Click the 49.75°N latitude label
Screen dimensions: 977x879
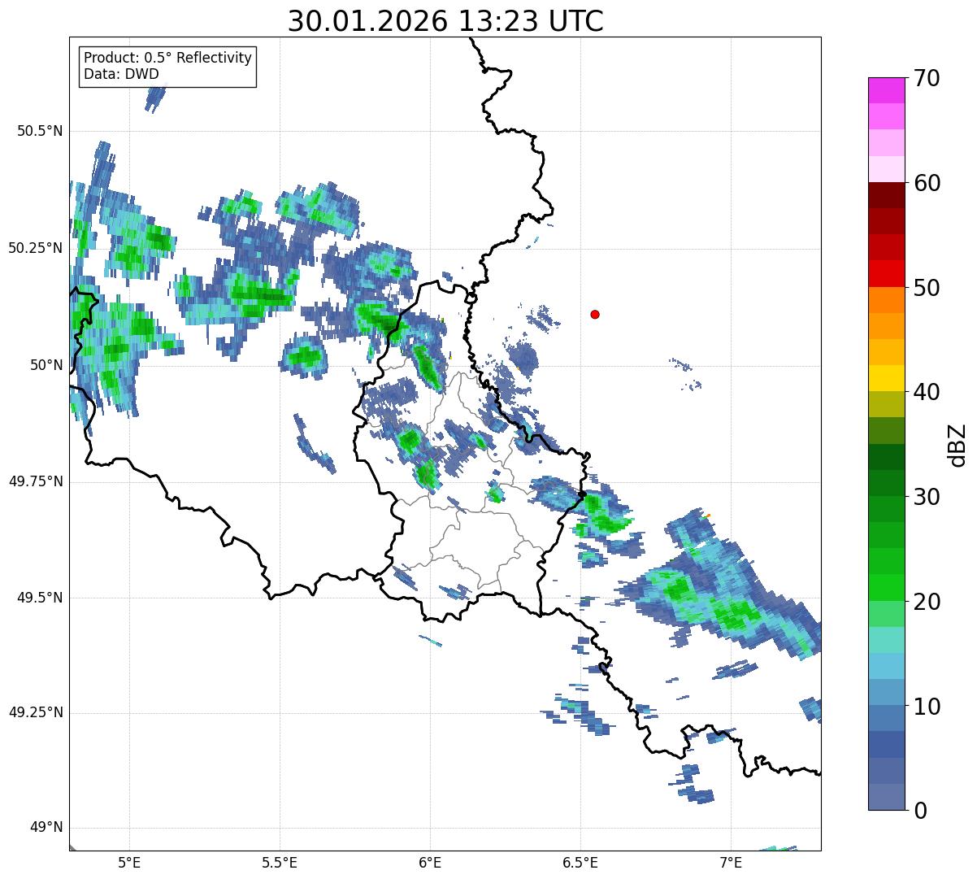(x=36, y=481)
